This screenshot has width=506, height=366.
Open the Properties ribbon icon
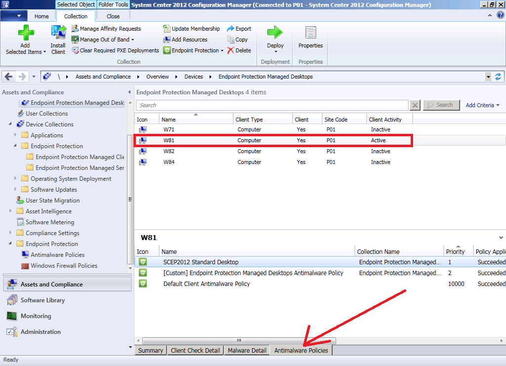click(x=310, y=33)
